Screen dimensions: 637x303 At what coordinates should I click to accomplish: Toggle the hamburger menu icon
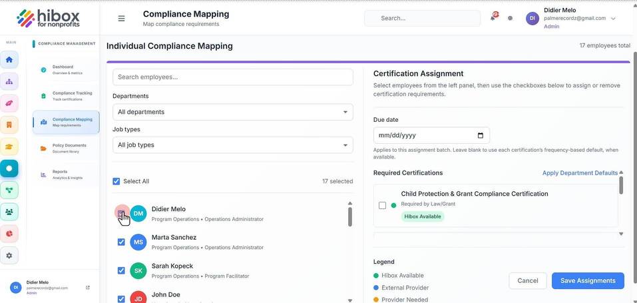121,18
